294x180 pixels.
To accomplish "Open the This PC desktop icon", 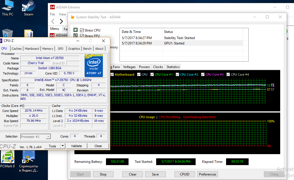I will tap(8, 8).
